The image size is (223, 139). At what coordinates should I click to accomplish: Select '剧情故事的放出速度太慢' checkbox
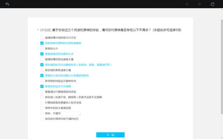(x=42, y=59)
